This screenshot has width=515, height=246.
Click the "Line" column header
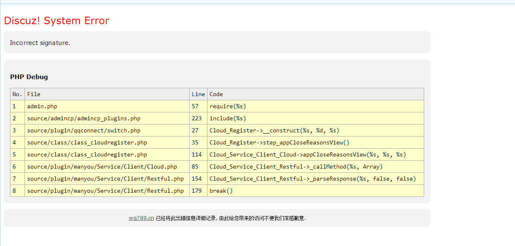point(198,94)
